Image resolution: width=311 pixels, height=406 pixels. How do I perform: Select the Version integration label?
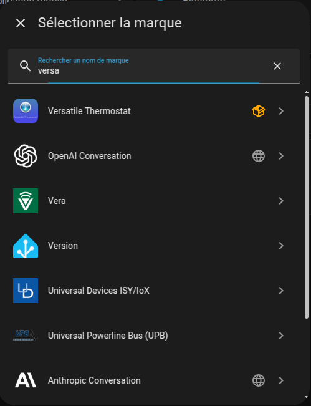[63, 246]
